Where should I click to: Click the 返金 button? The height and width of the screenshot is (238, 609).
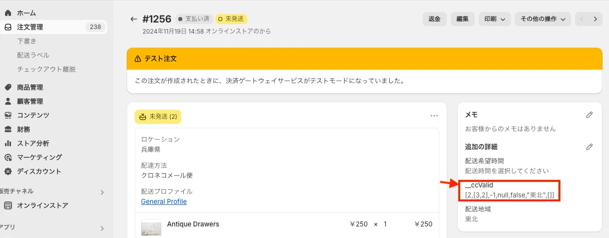[x=434, y=19]
